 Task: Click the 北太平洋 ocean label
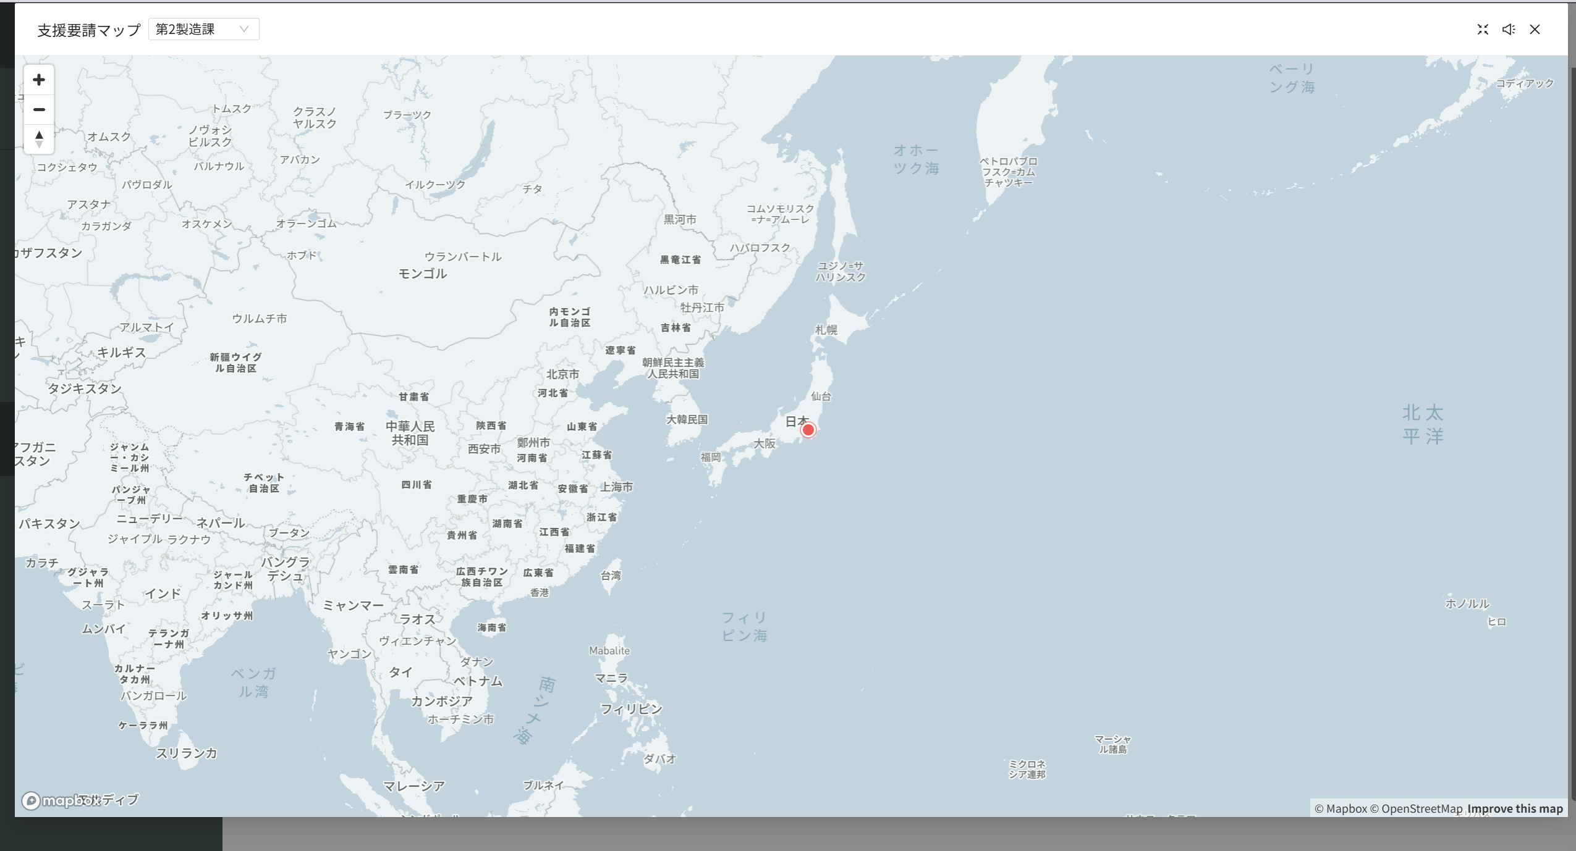(1422, 424)
